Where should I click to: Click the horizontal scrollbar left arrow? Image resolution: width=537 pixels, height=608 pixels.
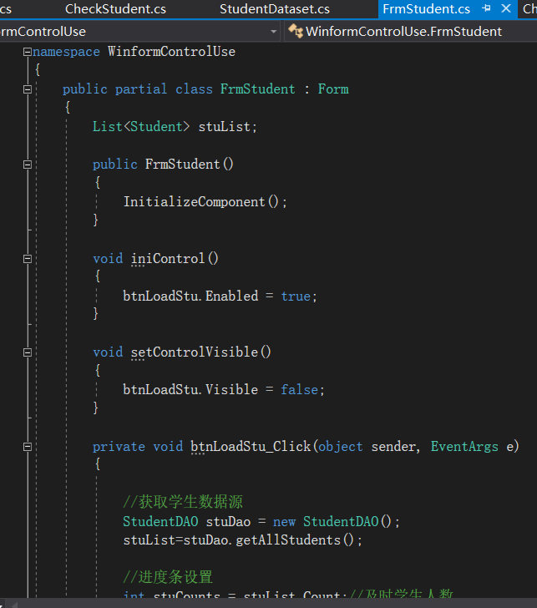click(14, 605)
